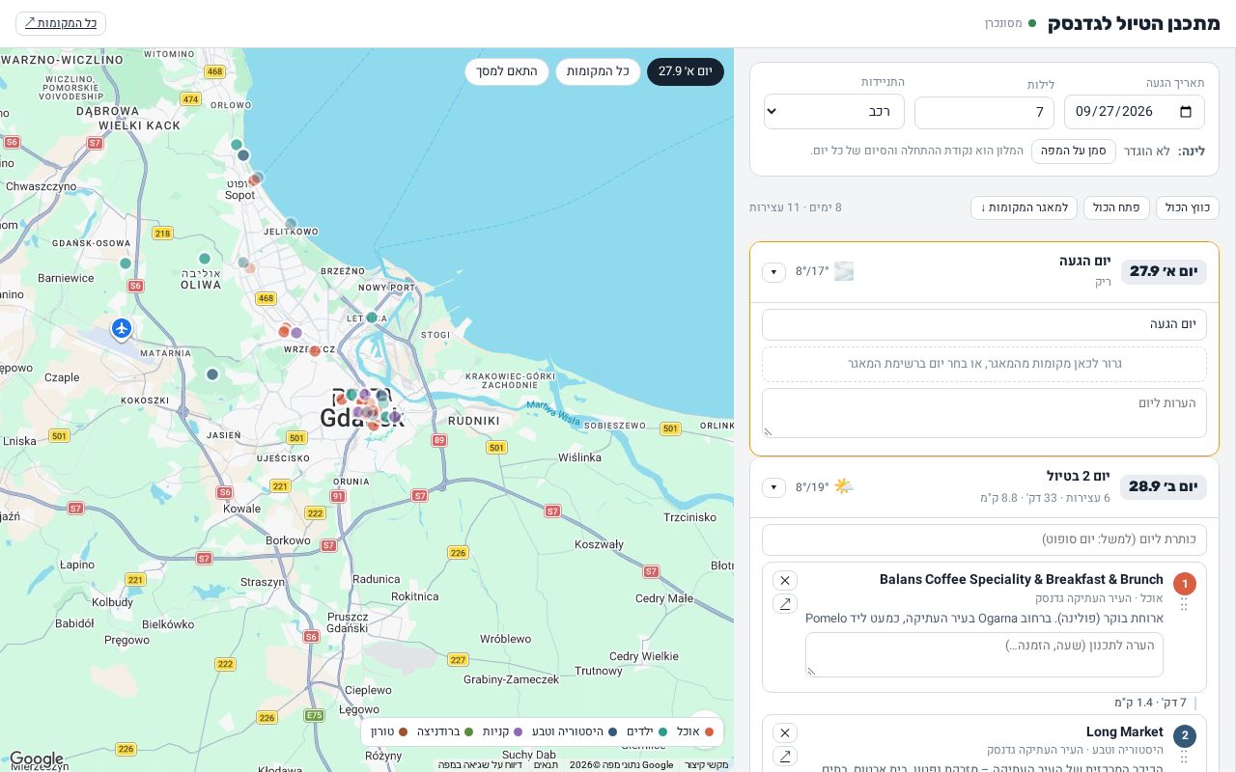The image size is (1236, 772).
Task: Open the mobility dropdown showing רכב
Action: pyautogui.click(x=834, y=111)
